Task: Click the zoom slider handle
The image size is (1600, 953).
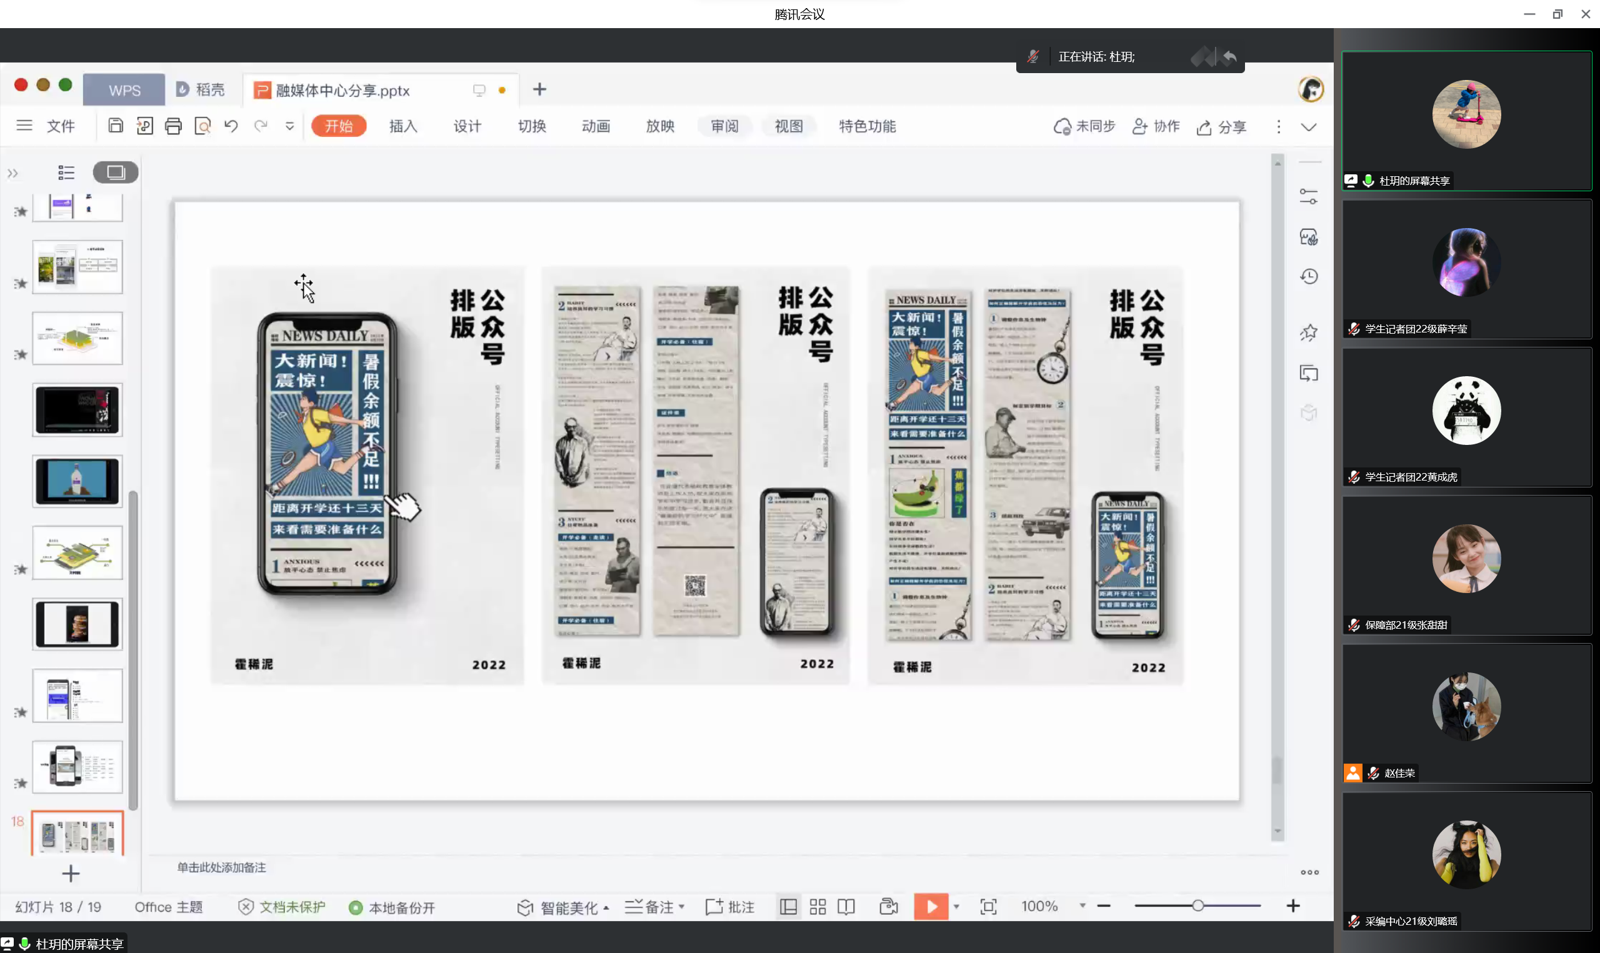Action: (x=1197, y=906)
